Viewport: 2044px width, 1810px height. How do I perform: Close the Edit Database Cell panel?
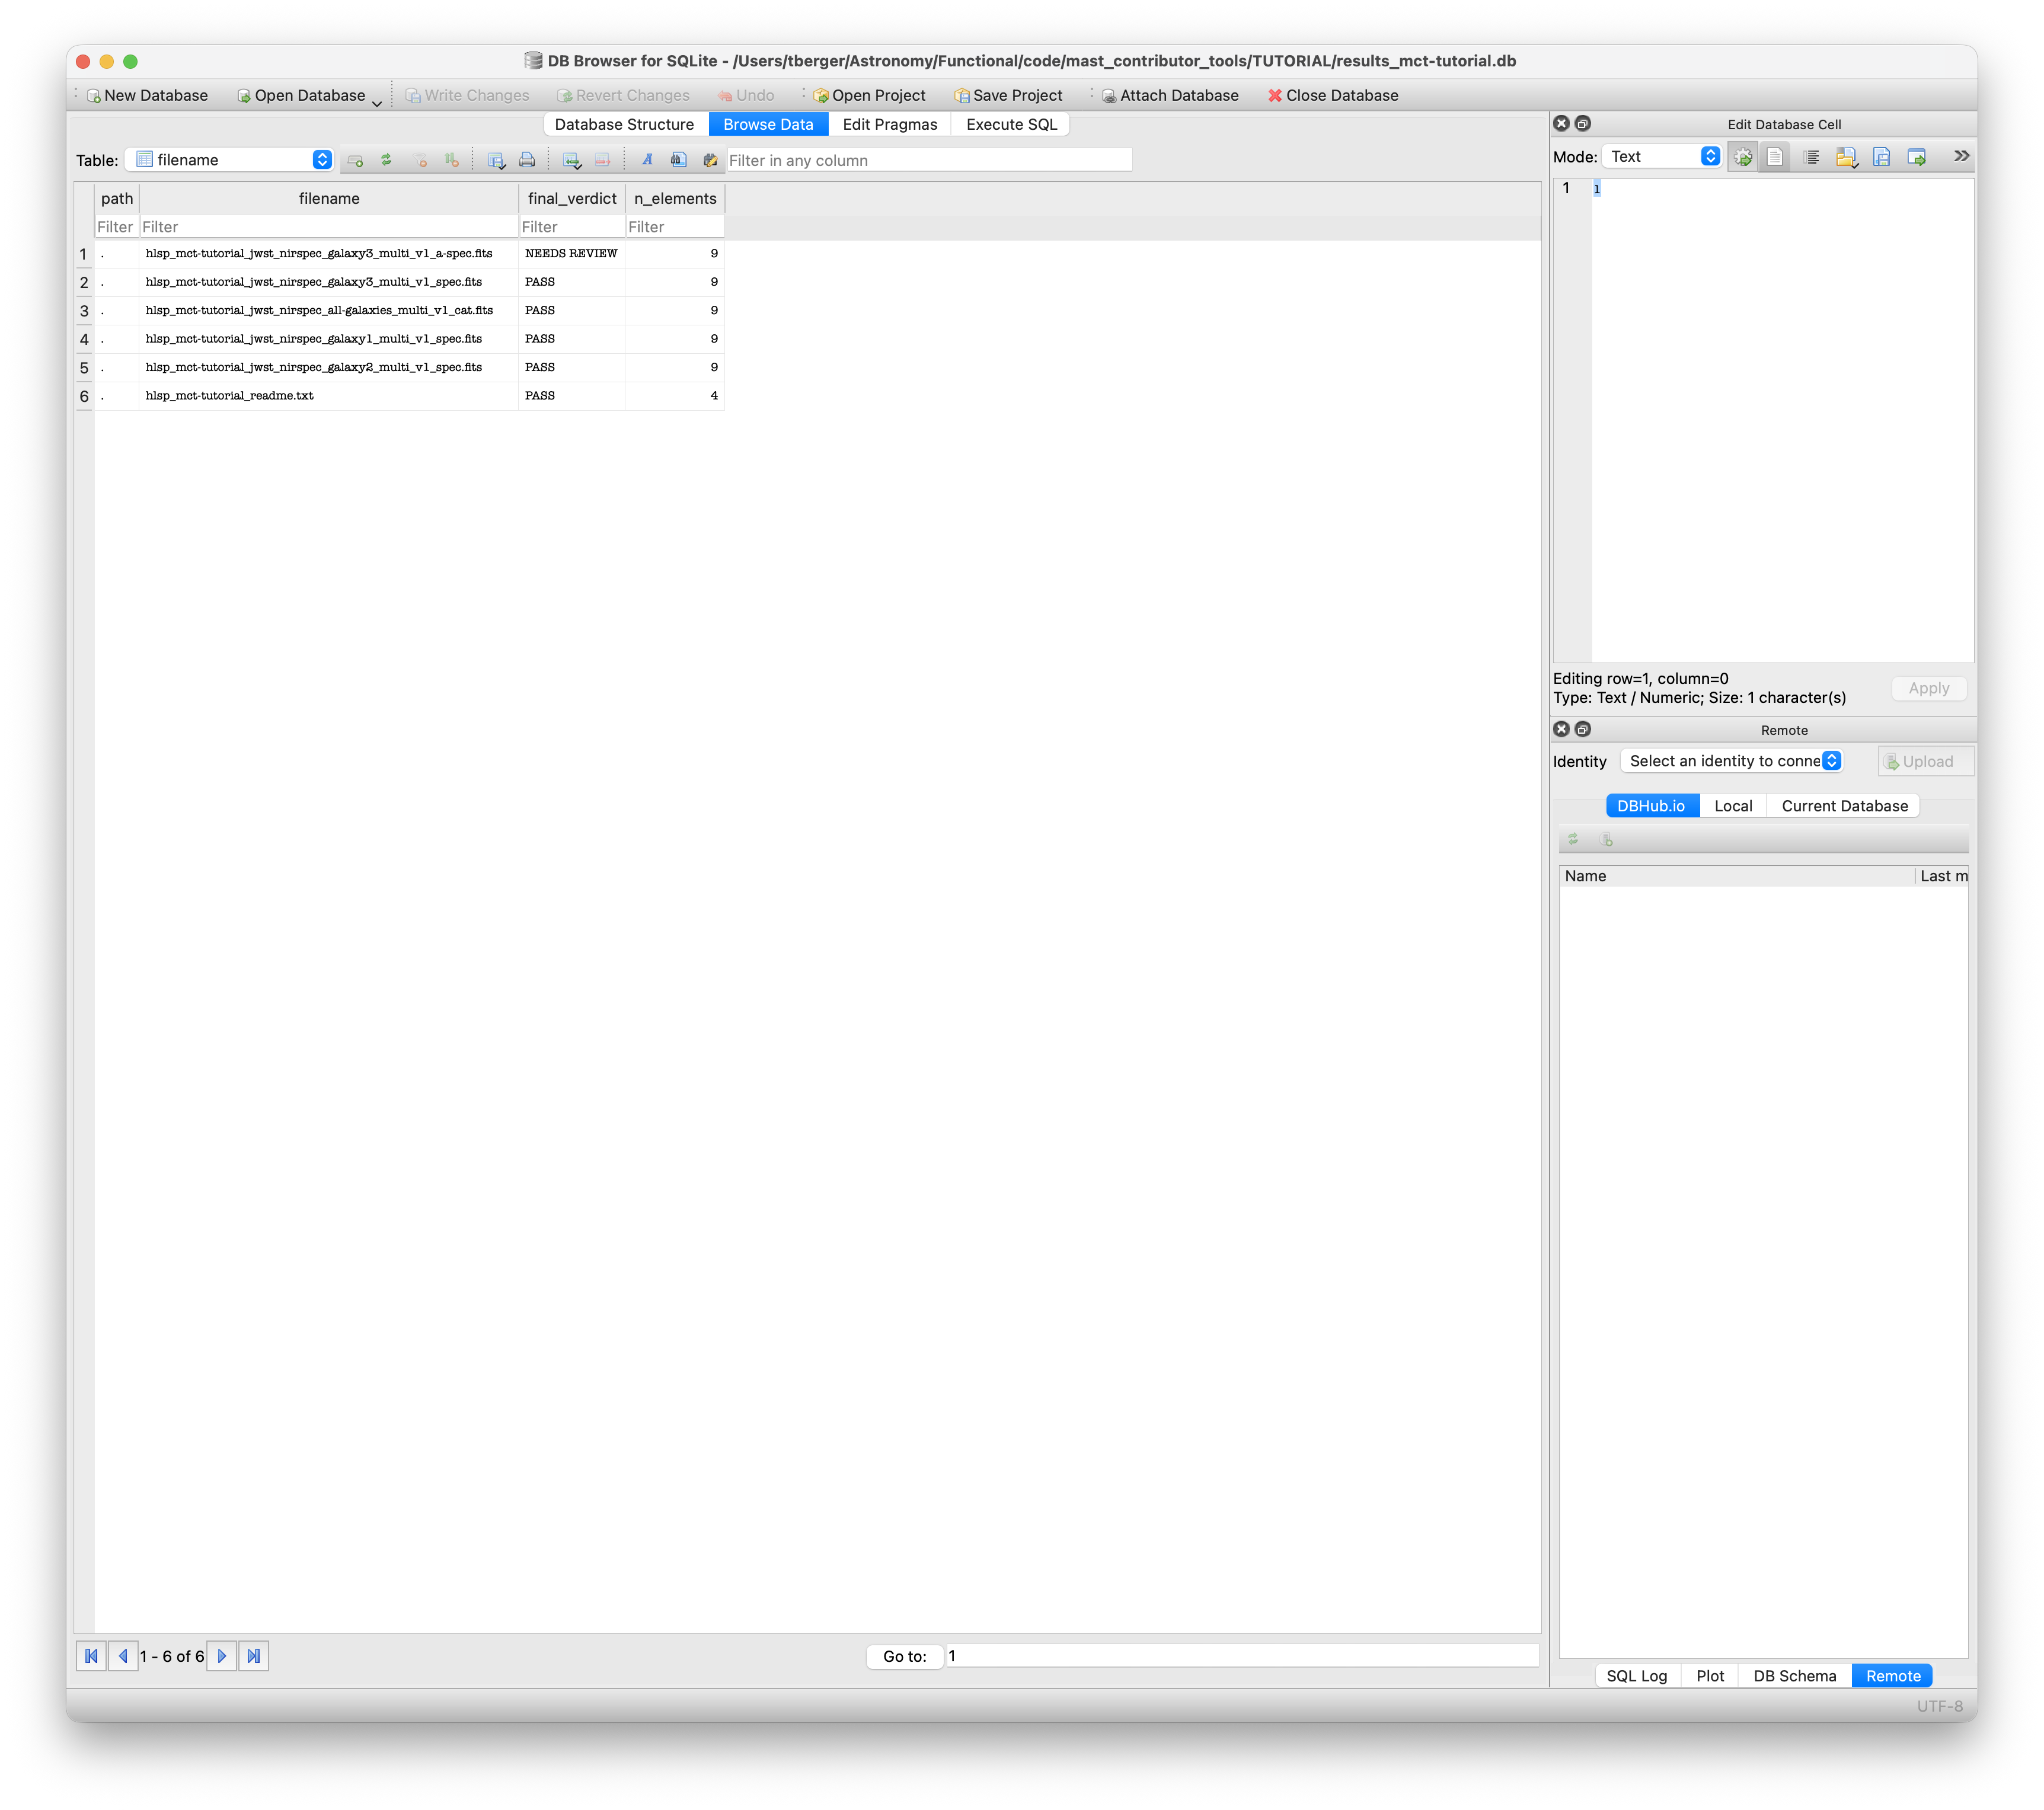pyautogui.click(x=1561, y=124)
